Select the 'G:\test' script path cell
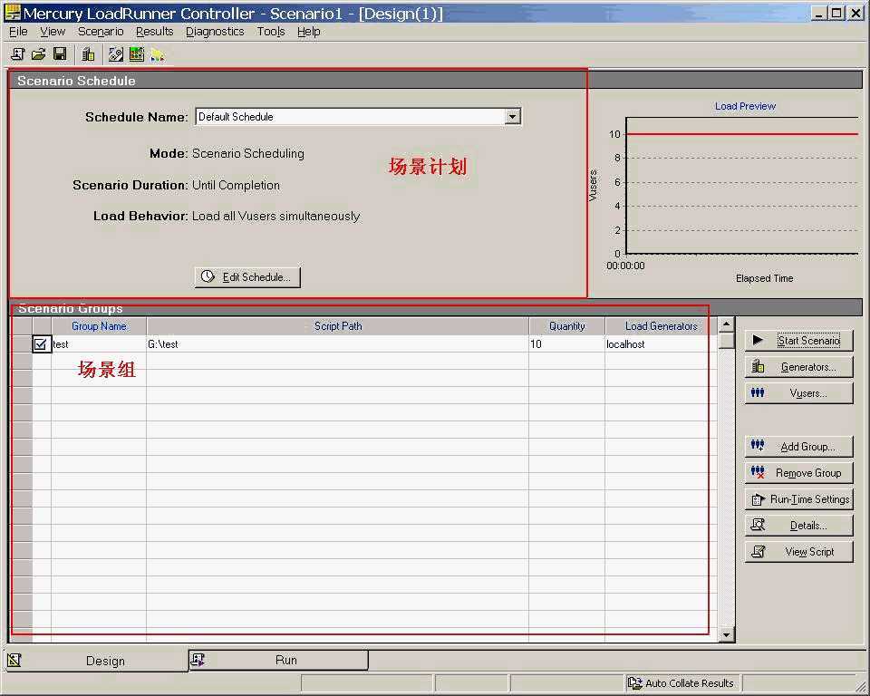The image size is (870, 696). pyautogui.click(x=337, y=344)
